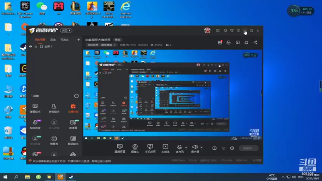
Task: Add a new scene with the plus button
Action: click(x=78, y=39)
